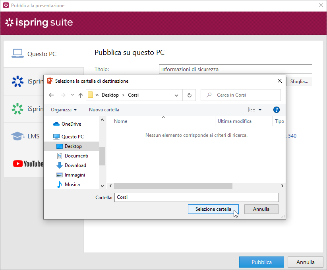Open the help question mark icon
This screenshot has width=327, height=270.
pos(277,110)
